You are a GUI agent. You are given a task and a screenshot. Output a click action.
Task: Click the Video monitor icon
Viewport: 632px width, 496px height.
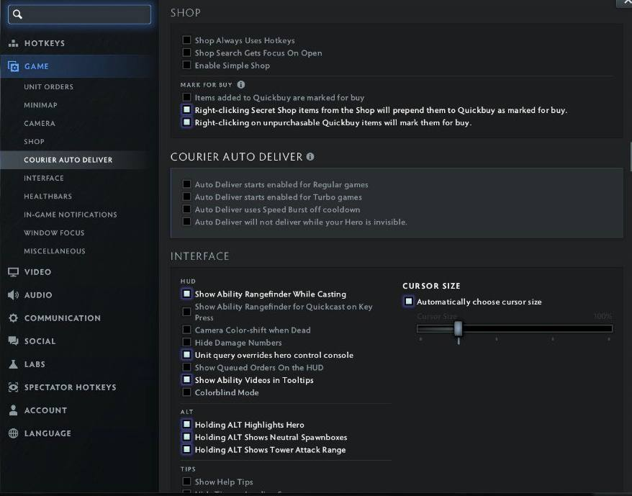click(13, 272)
